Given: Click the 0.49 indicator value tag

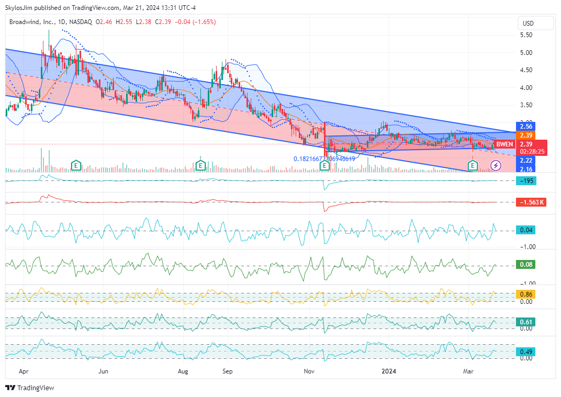Looking at the screenshot, I should 525,351.
